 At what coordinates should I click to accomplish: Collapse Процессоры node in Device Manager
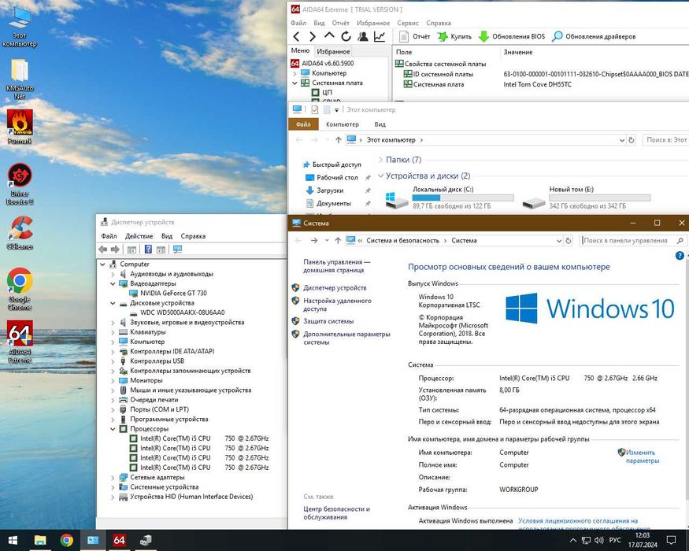click(x=113, y=429)
